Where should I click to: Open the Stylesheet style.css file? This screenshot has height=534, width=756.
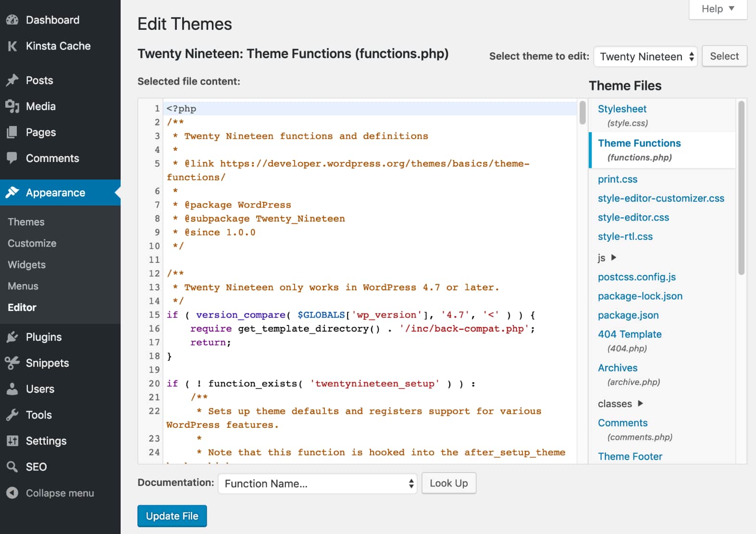(622, 109)
